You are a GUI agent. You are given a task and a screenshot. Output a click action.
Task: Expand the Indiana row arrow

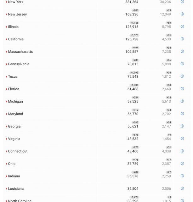tap(7, 176)
